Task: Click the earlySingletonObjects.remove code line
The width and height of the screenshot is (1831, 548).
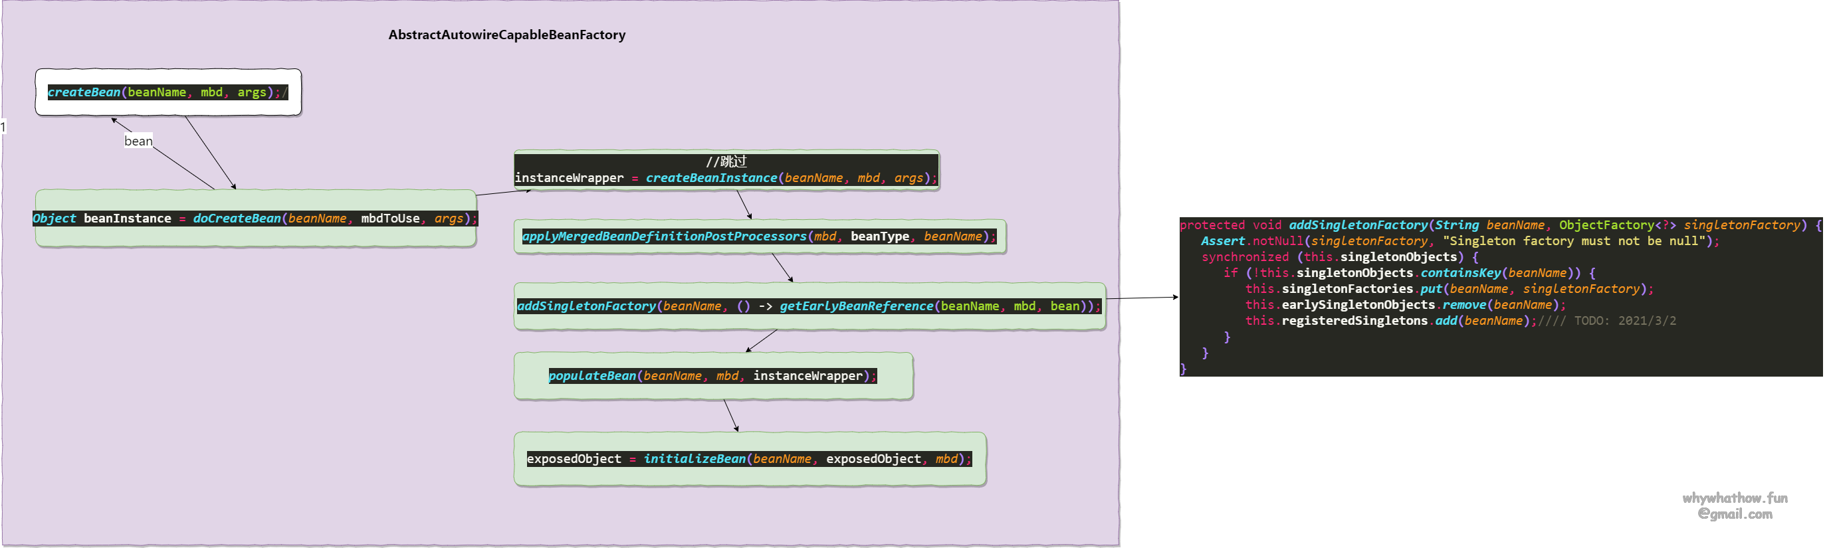Action: (x=1404, y=304)
